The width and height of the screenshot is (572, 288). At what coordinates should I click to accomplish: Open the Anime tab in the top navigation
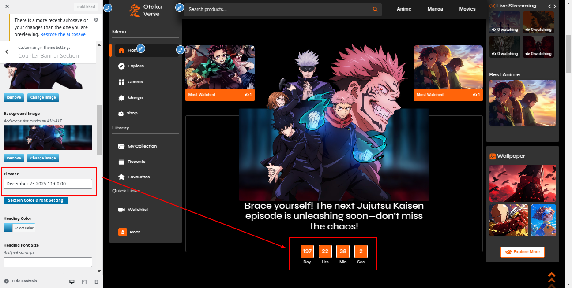pos(404,9)
